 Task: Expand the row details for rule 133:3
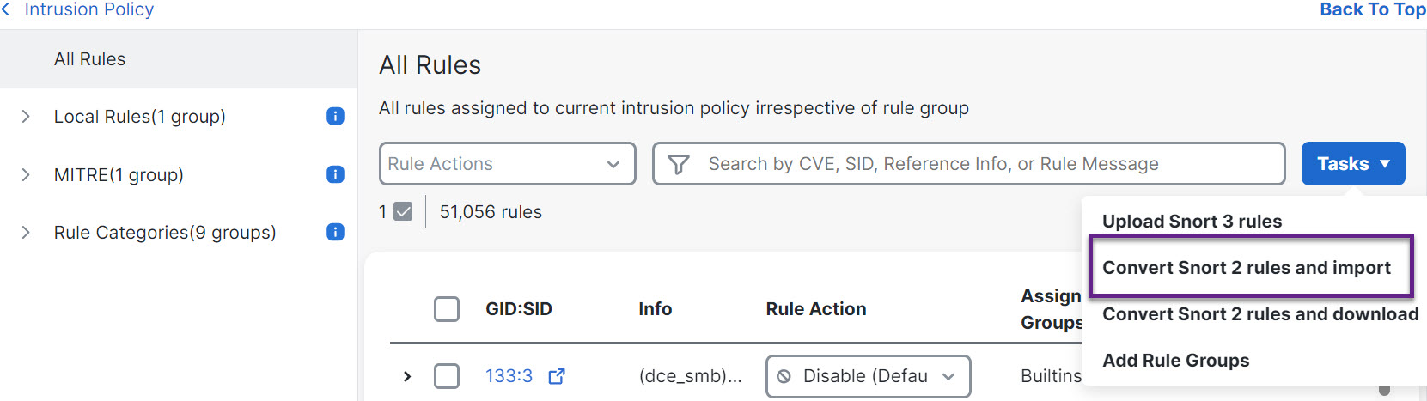pos(407,376)
